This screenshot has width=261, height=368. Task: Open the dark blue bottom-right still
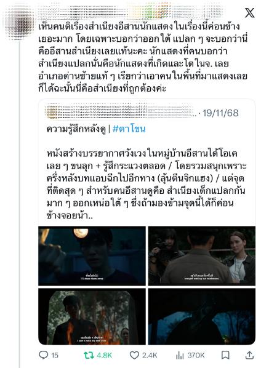click(202, 316)
